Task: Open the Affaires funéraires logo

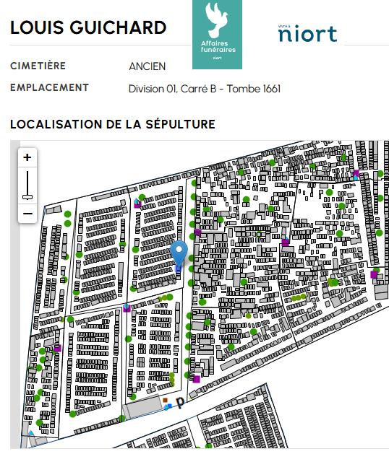Action: [x=217, y=35]
